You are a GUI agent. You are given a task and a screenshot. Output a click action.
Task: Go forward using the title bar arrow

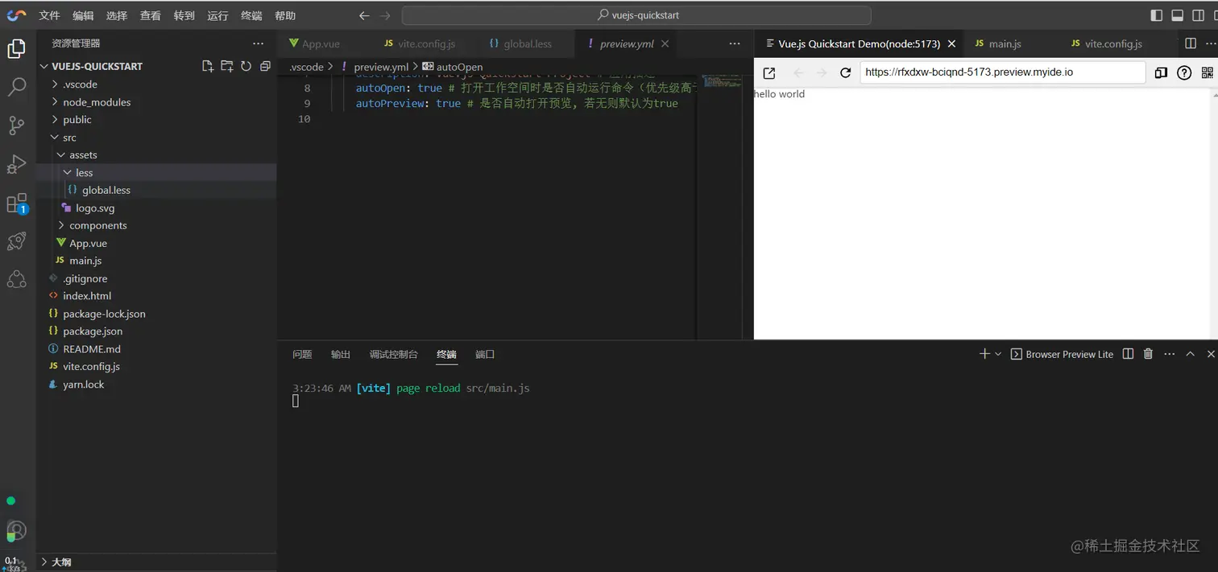pos(385,15)
